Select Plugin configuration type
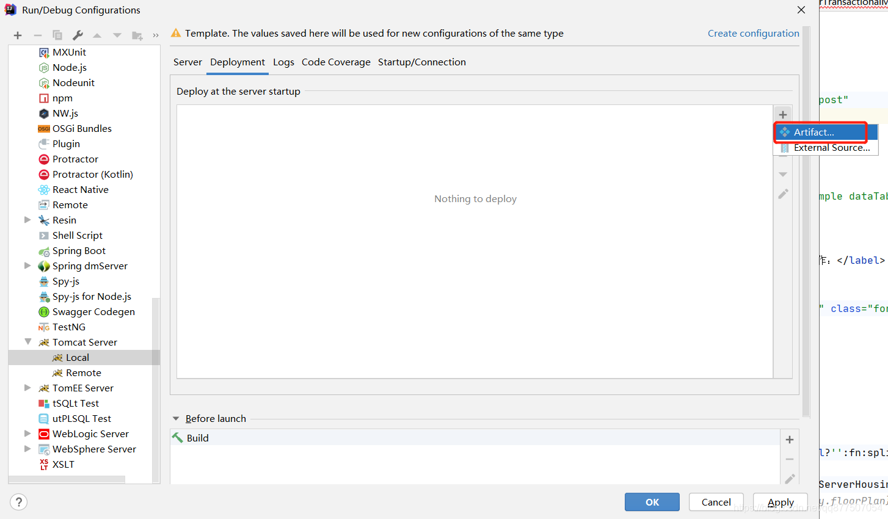The image size is (888, 519). tap(66, 144)
